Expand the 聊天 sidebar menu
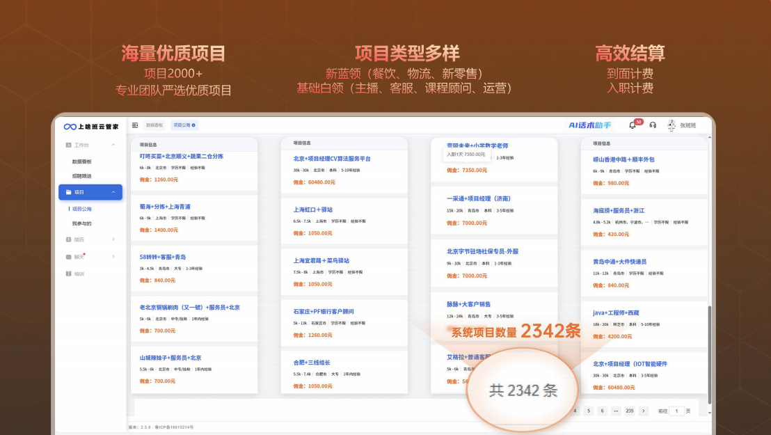 coord(113,257)
